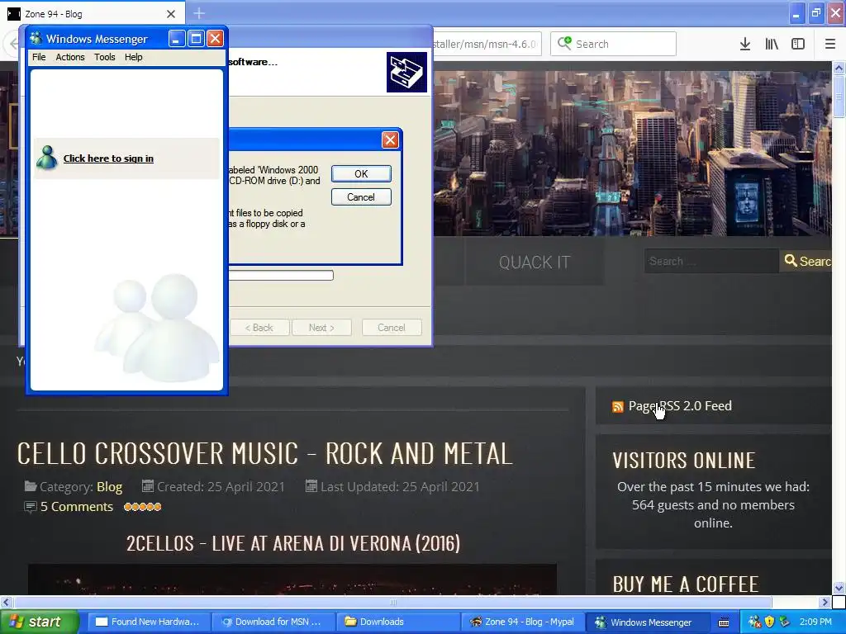Click the horizontal scrollbar left arrow
This screenshot has height=634, width=846.
point(6,602)
